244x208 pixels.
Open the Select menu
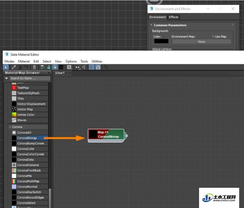click(x=47, y=61)
